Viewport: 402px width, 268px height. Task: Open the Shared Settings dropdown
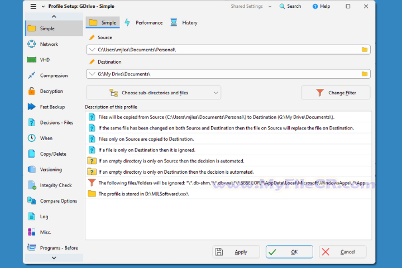coord(251,6)
